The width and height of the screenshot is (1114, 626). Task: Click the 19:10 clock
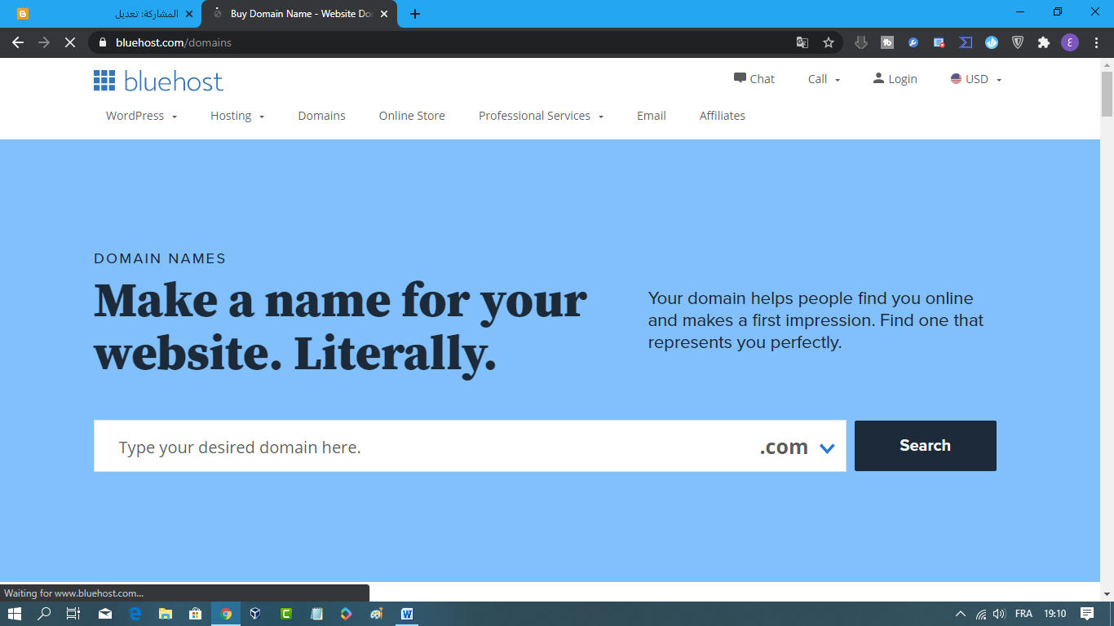(1055, 614)
